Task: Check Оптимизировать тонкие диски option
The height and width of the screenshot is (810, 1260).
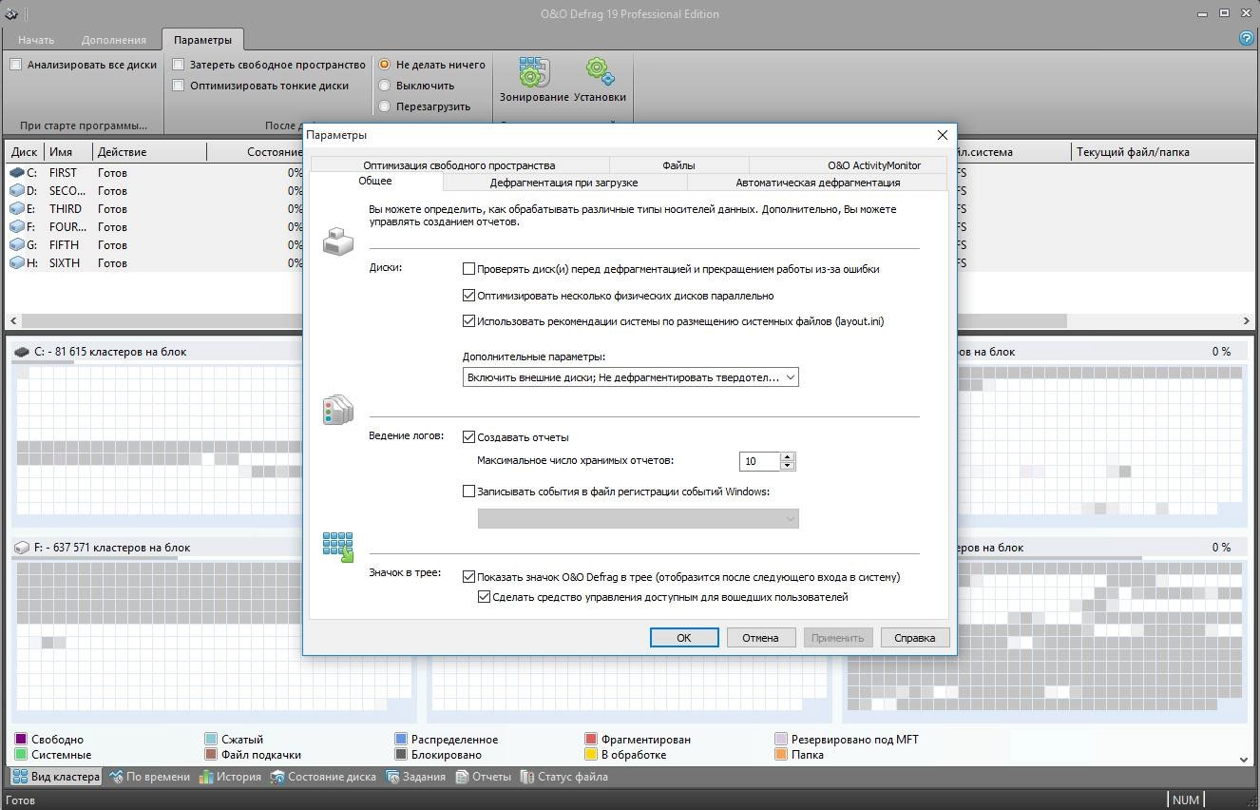Action: coord(178,86)
